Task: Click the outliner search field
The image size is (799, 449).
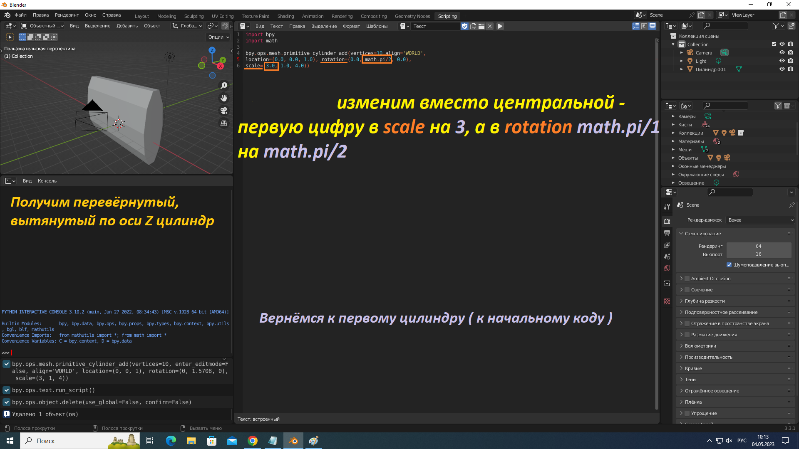Action: coord(725,26)
